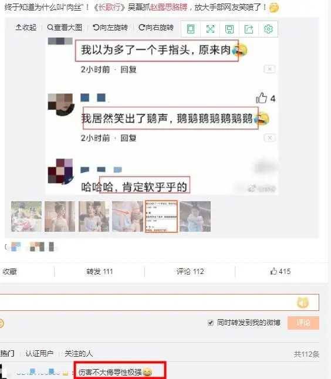Click 查看大图 to view large image
331x379 pixels.
point(65,28)
